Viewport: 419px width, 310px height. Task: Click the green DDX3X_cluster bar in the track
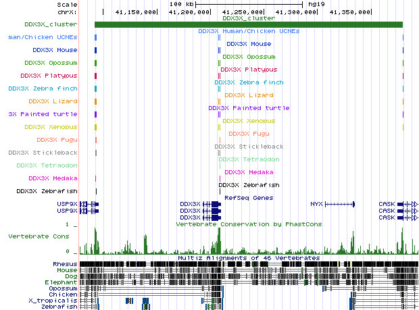(249, 25)
